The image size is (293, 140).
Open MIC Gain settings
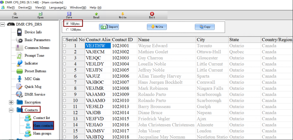32,79
